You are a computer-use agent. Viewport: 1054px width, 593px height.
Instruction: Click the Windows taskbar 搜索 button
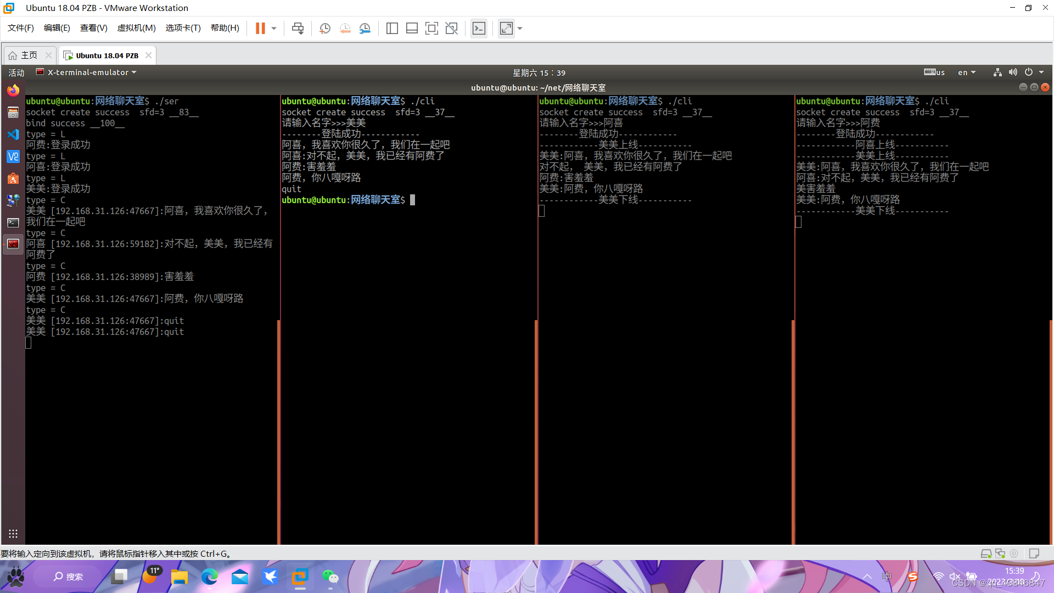(x=68, y=577)
